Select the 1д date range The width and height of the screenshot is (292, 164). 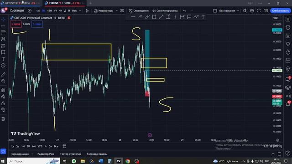[13, 146]
